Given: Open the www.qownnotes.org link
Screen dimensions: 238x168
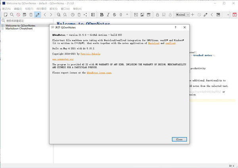Looking at the screenshot, I should point(63,59).
